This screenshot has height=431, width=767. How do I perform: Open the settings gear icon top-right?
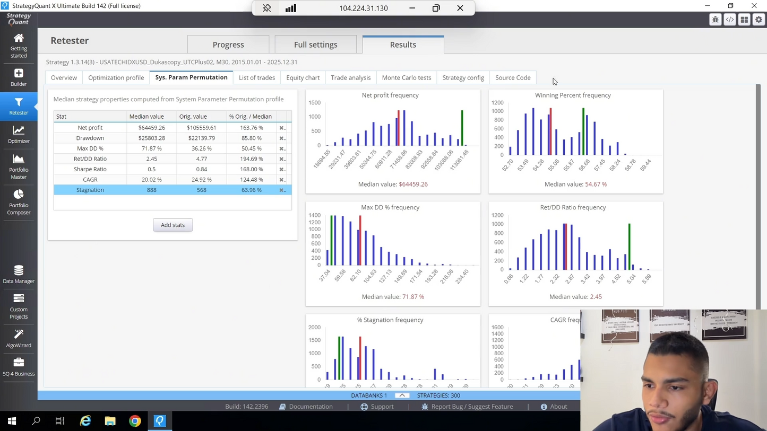pyautogui.click(x=759, y=20)
